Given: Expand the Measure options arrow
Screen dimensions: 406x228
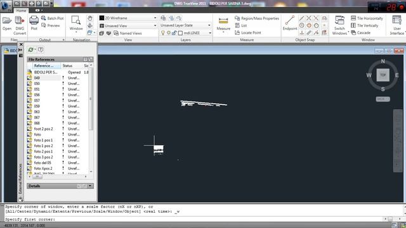Looking at the screenshot, I should [x=223, y=32].
